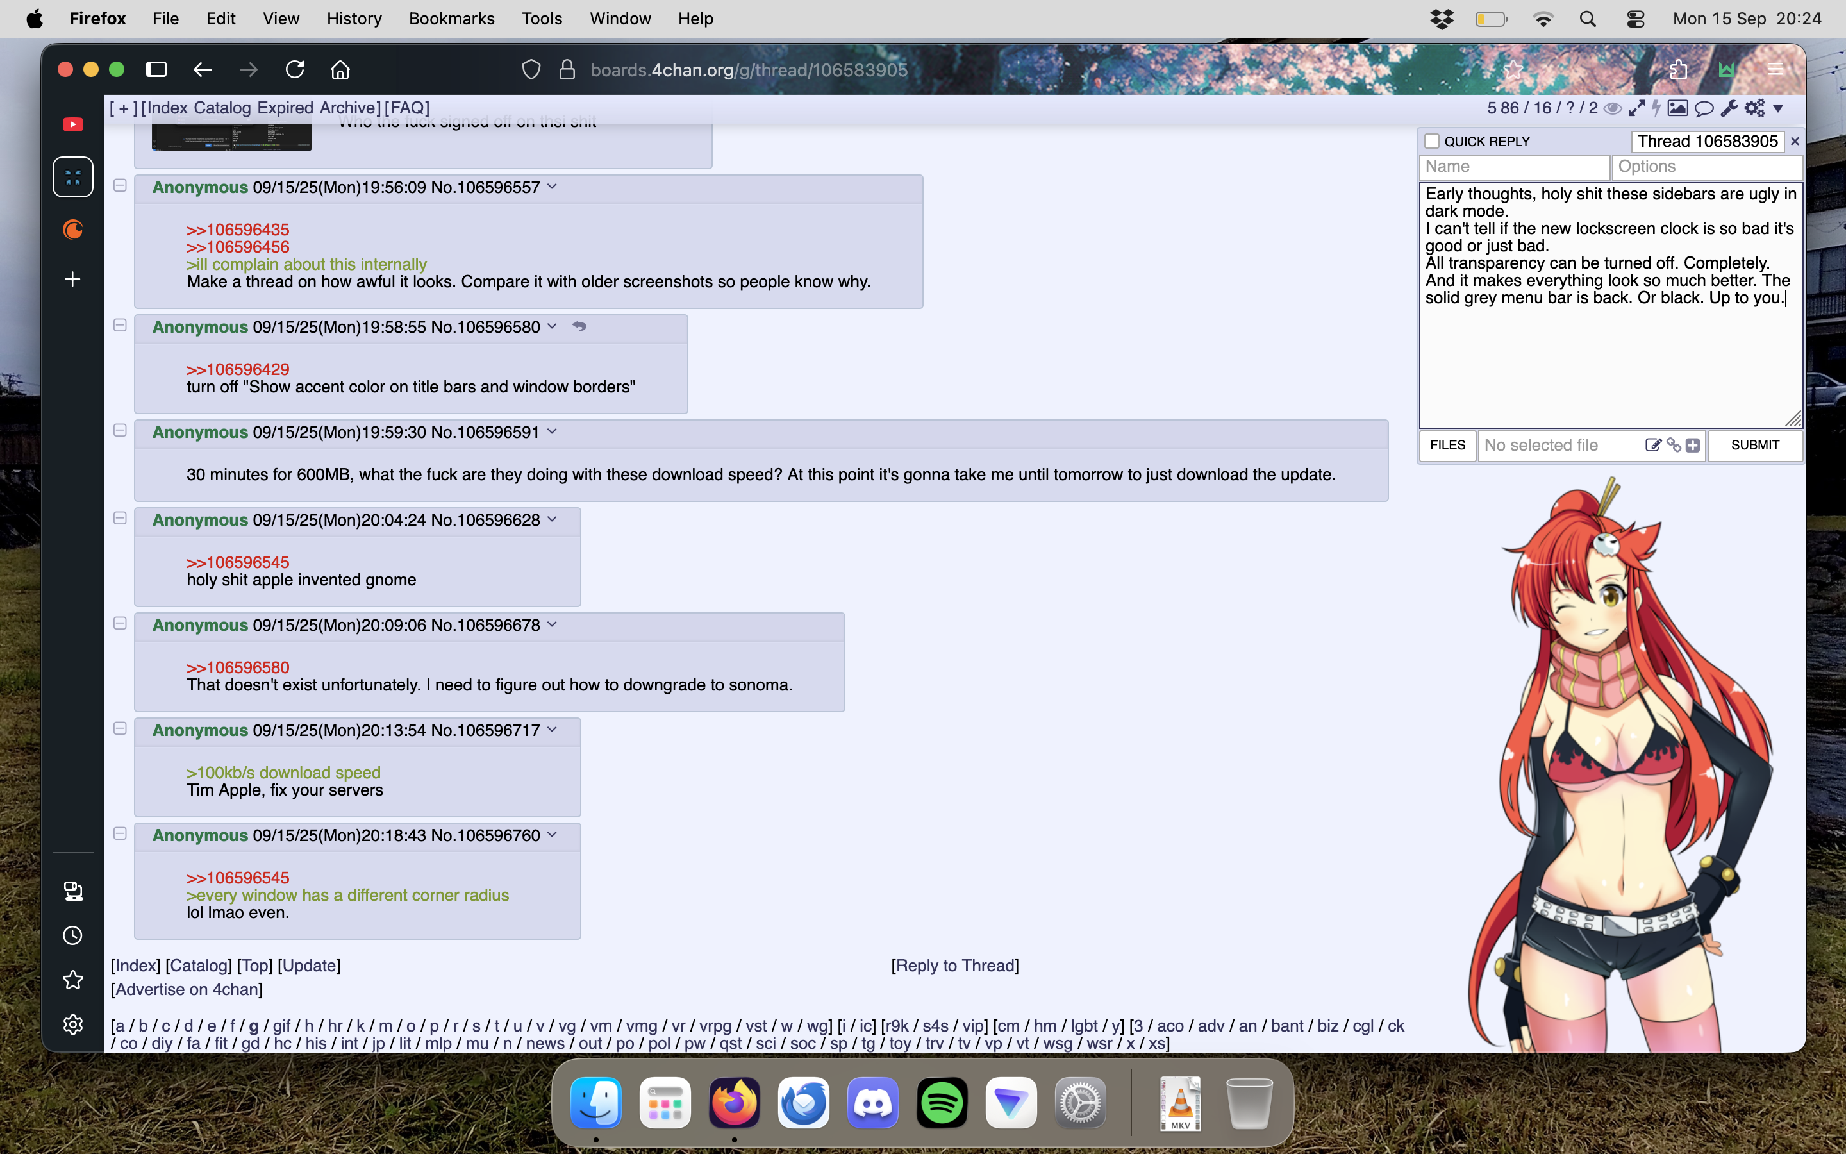Click the YouTube icon in sidebar
The height and width of the screenshot is (1154, 1846).
click(73, 124)
